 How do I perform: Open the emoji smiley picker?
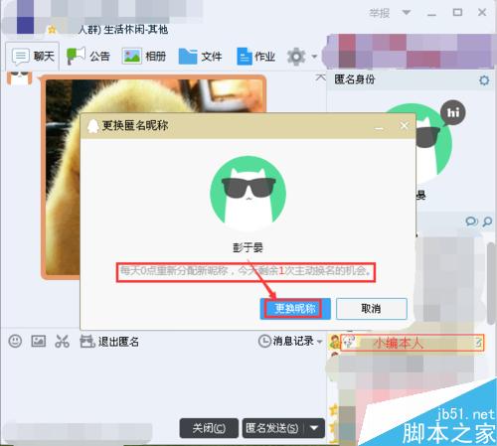pyautogui.click(x=15, y=341)
